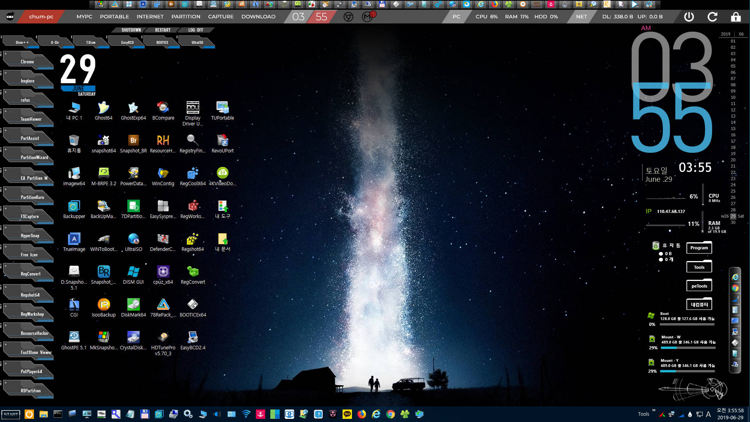Open 4KVideoDownloader desktop icon

222,177
